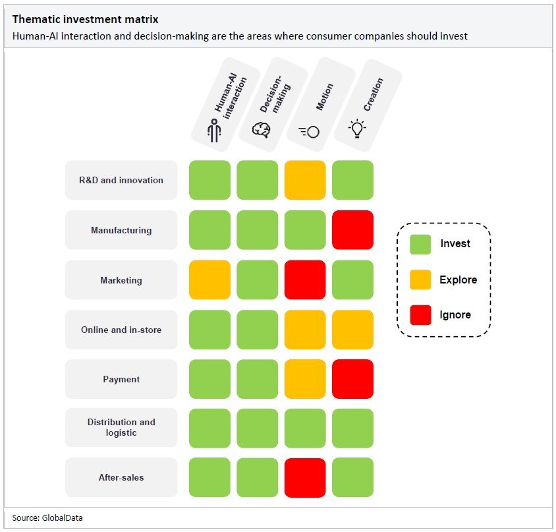
Task: Click the Decision-making brain icon
Action: (261, 130)
